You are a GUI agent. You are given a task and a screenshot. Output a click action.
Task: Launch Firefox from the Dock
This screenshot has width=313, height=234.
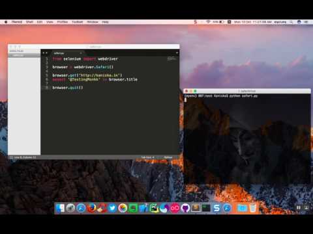91,208
